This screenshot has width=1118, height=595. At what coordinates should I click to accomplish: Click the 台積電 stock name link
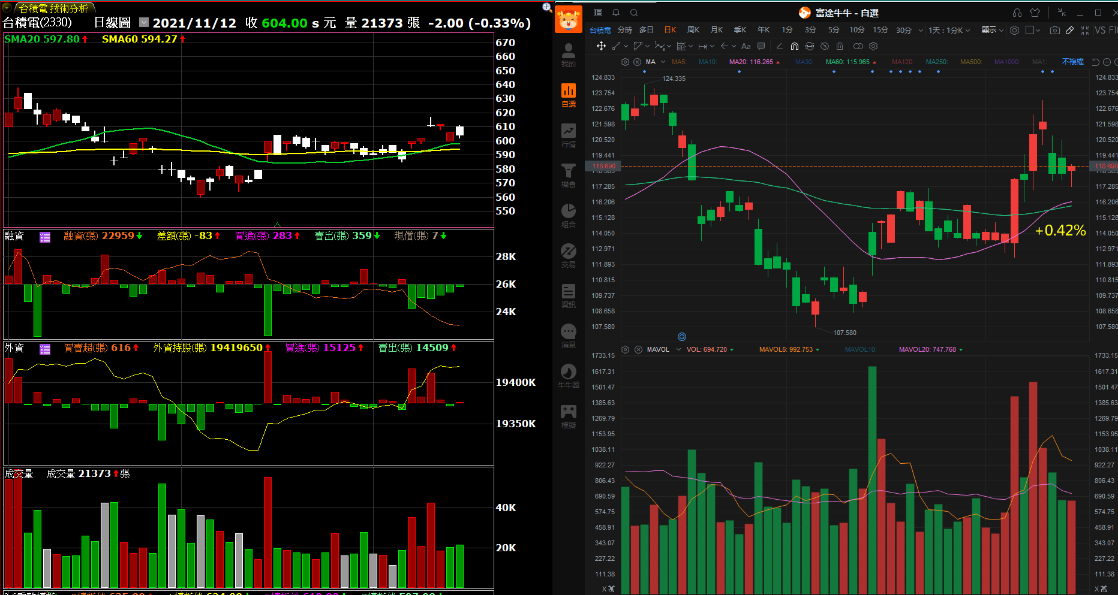600,30
